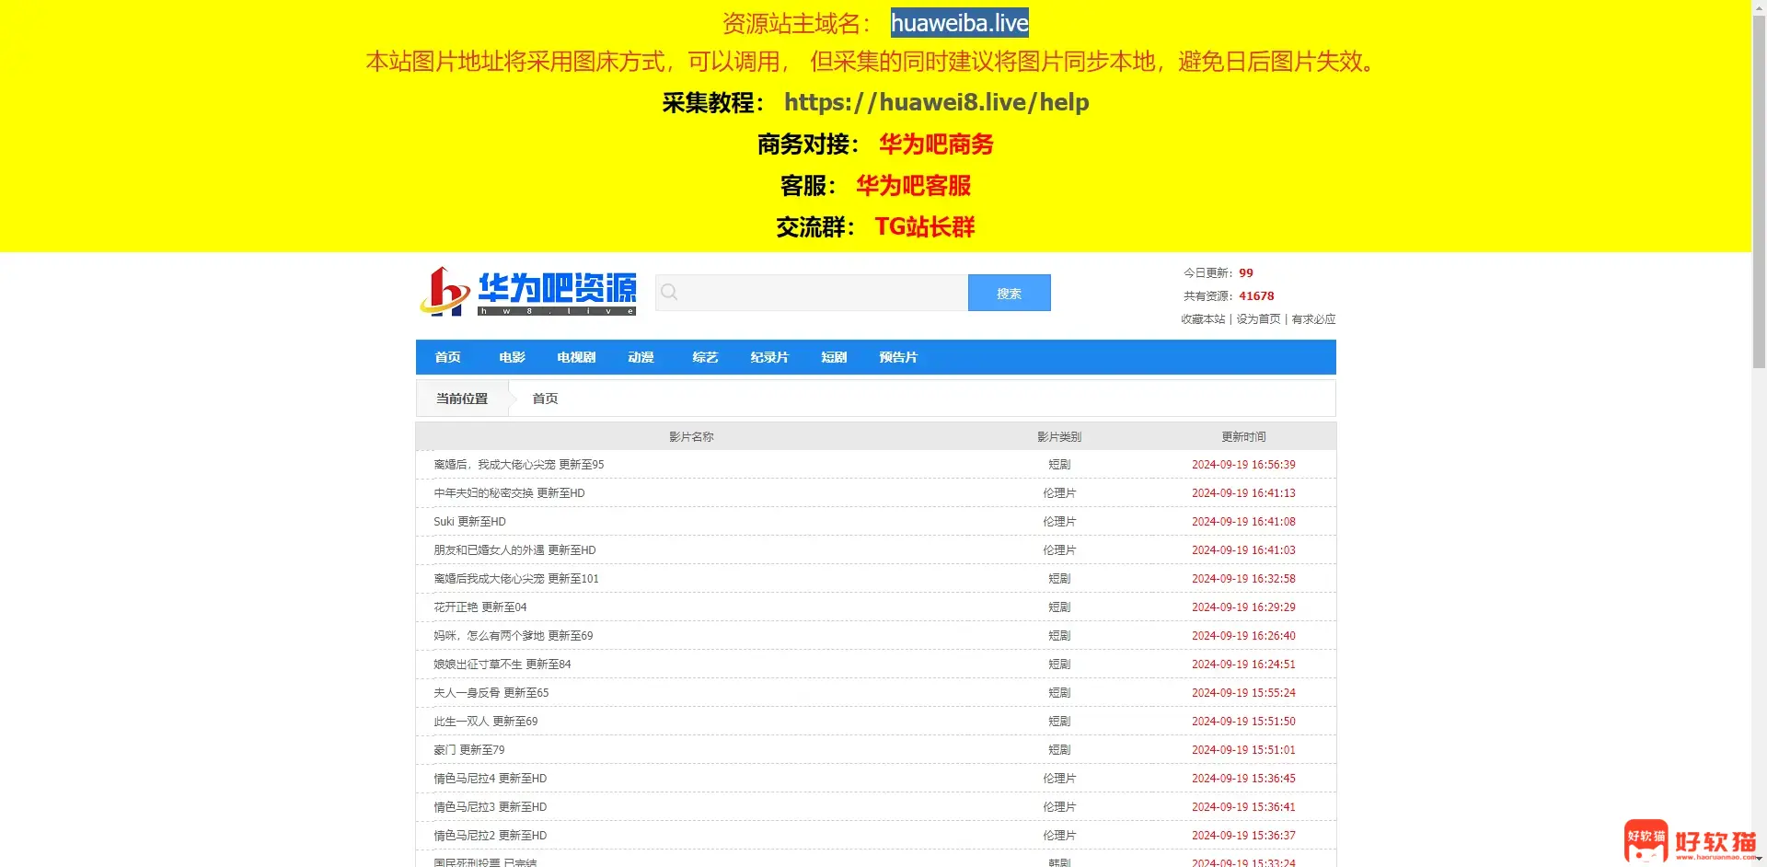1767x867 pixels.
Task: Click the 更新时间 column header
Action: click(x=1243, y=437)
